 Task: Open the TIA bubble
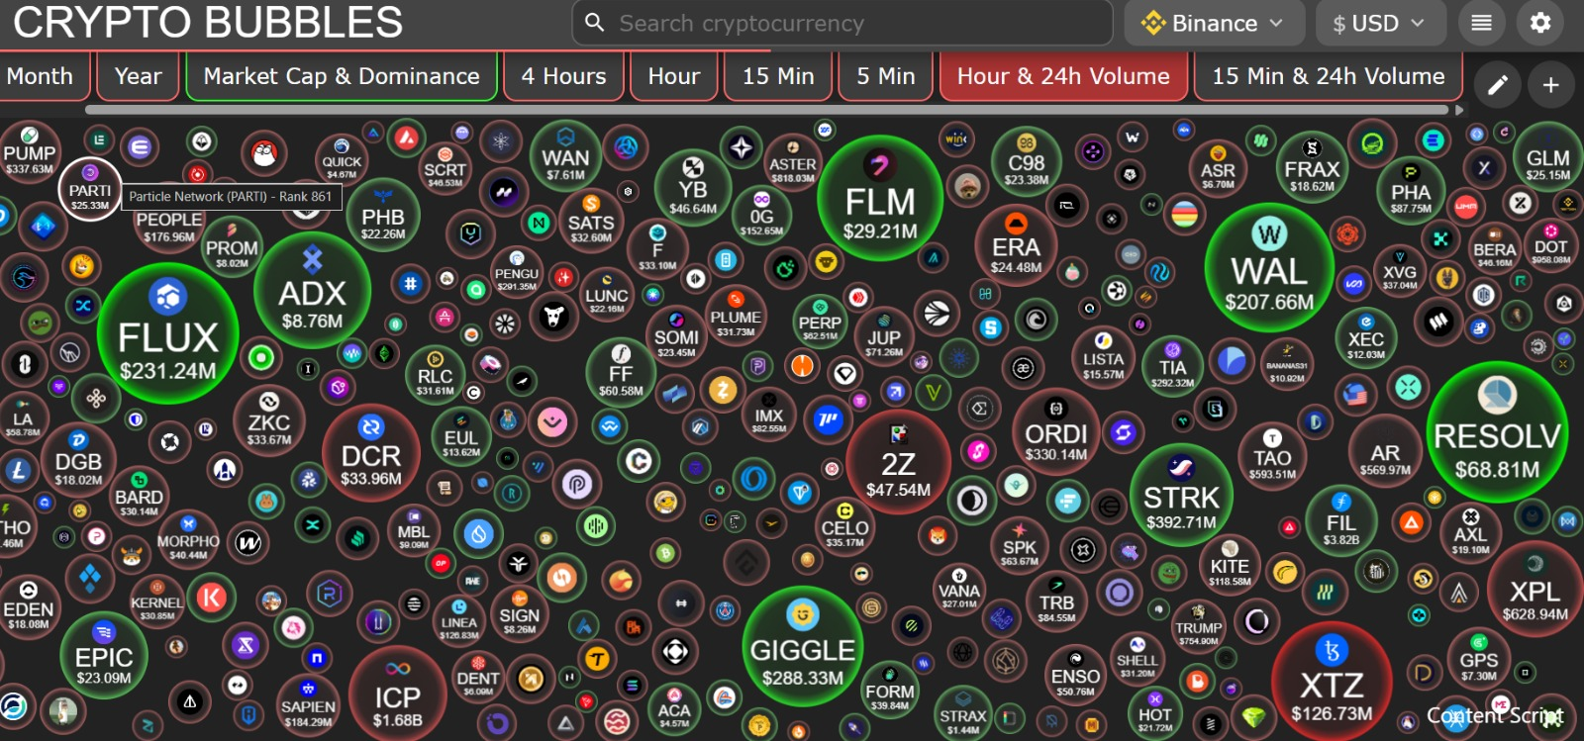click(x=1172, y=366)
